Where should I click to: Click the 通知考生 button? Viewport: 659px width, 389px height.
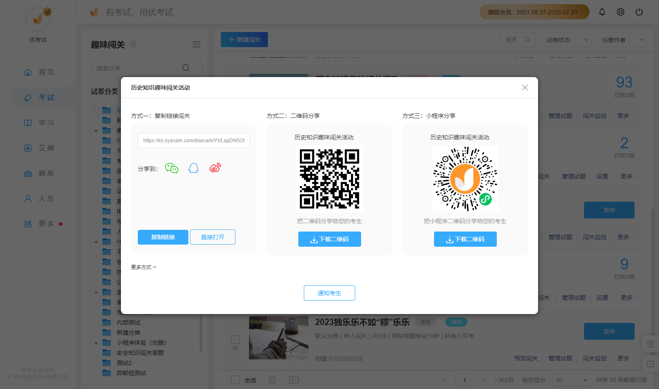click(x=329, y=293)
